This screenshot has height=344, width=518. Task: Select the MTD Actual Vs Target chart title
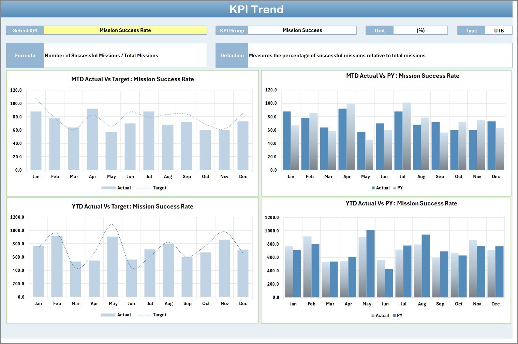point(133,79)
